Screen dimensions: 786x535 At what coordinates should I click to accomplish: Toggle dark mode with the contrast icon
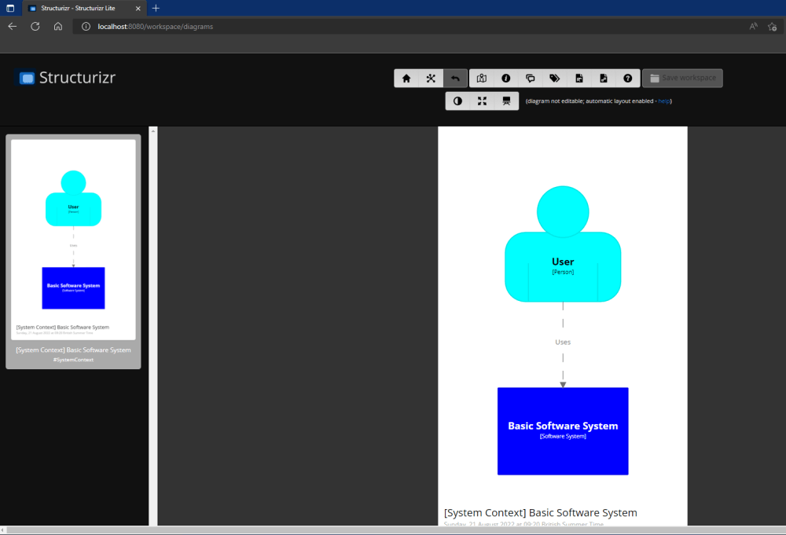click(457, 101)
